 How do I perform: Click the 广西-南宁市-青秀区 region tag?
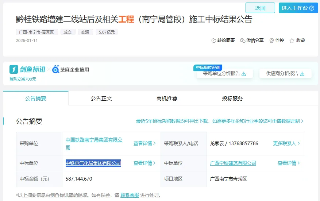pyautogui.click(x=37, y=32)
